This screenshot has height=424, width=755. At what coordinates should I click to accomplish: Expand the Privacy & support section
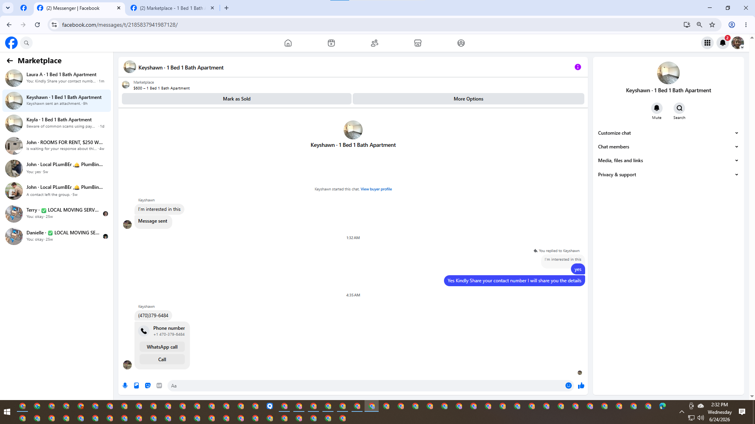coord(668,175)
